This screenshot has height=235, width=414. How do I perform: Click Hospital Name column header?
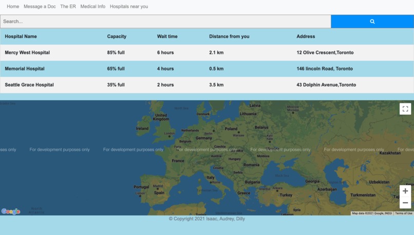point(21,37)
